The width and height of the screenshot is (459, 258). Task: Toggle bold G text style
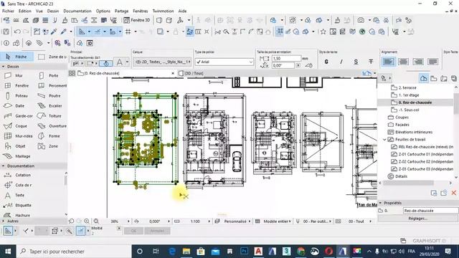pos(326,62)
